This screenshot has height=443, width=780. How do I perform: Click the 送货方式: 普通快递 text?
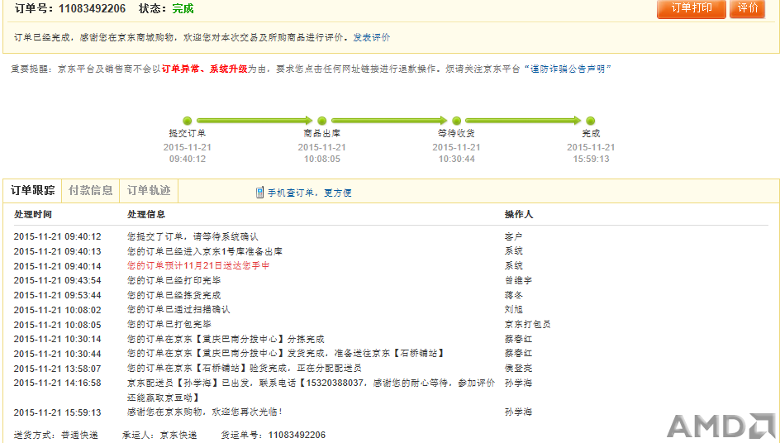[x=55, y=435]
